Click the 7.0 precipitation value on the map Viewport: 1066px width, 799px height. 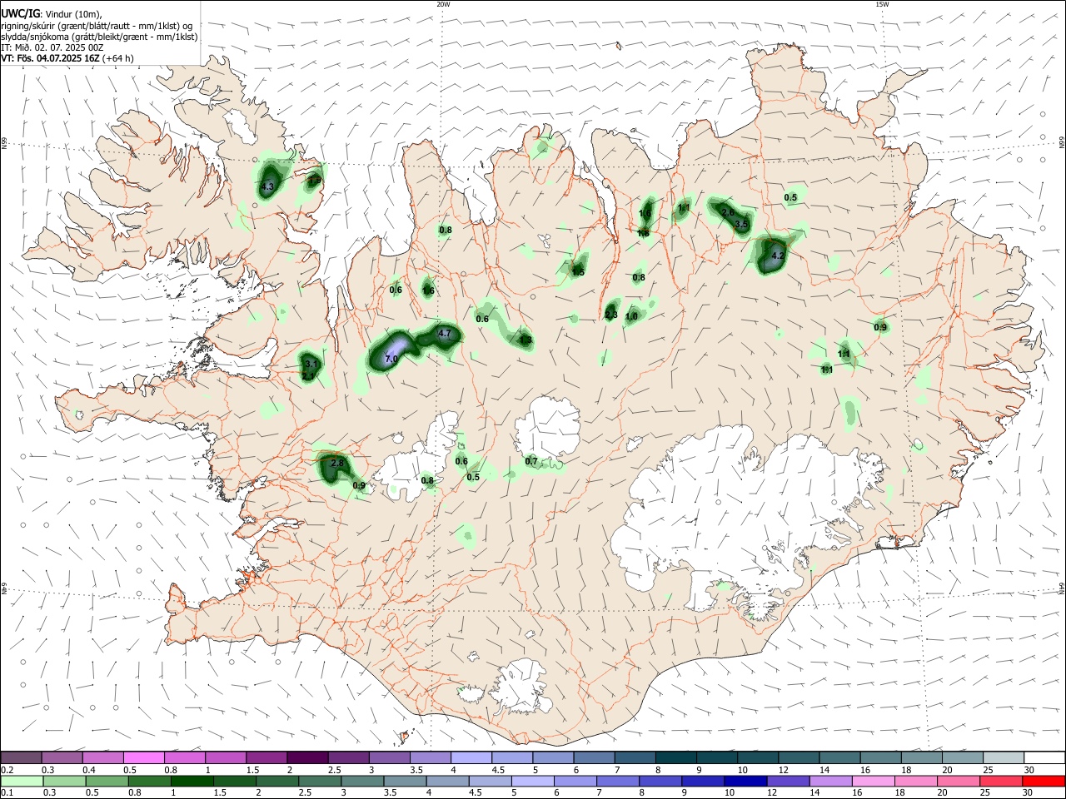pos(391,359)
